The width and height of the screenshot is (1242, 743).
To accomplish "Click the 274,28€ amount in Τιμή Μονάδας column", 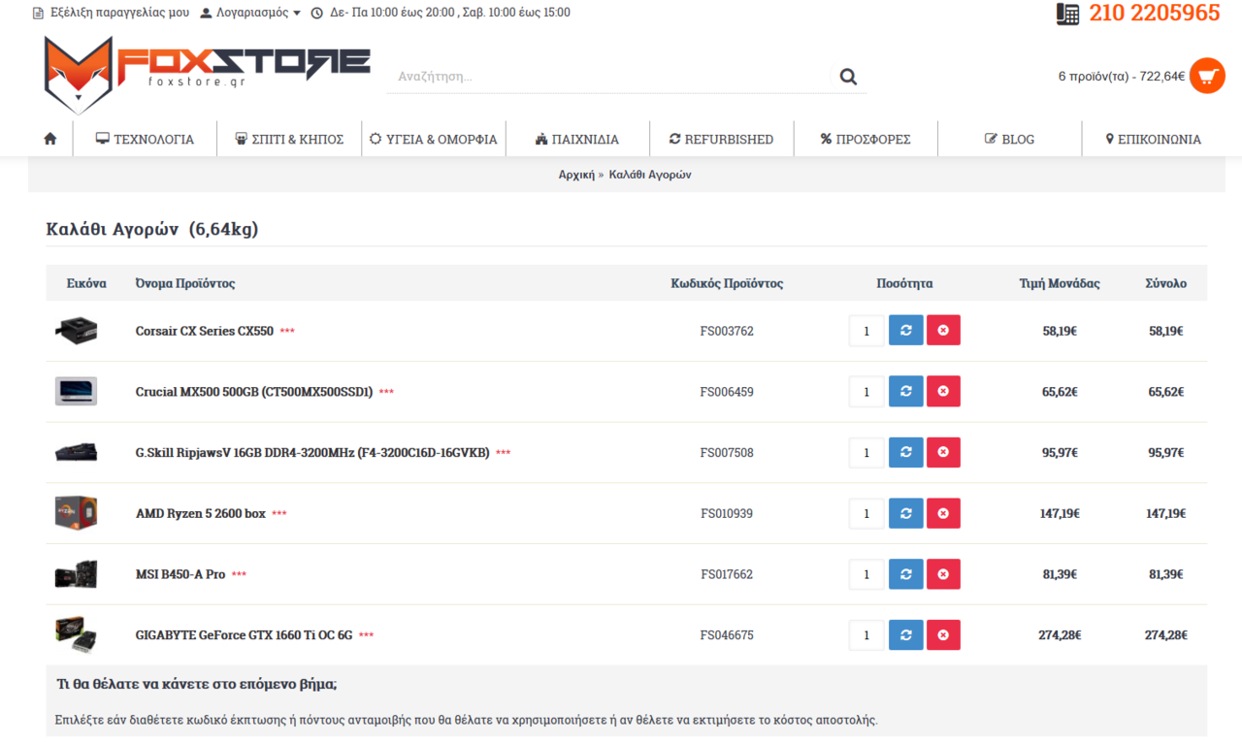I will 1060,635.
